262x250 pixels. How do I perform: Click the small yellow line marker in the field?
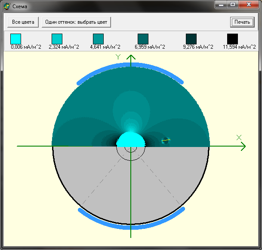tap(166, 140)
